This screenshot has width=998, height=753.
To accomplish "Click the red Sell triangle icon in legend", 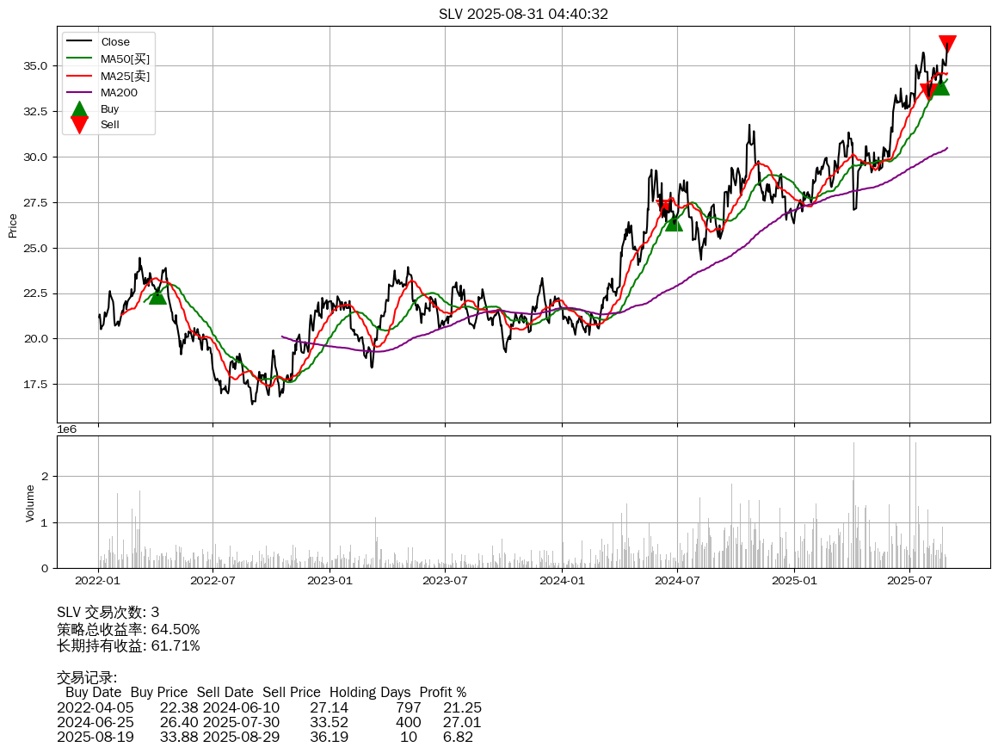I will (79, 125).
